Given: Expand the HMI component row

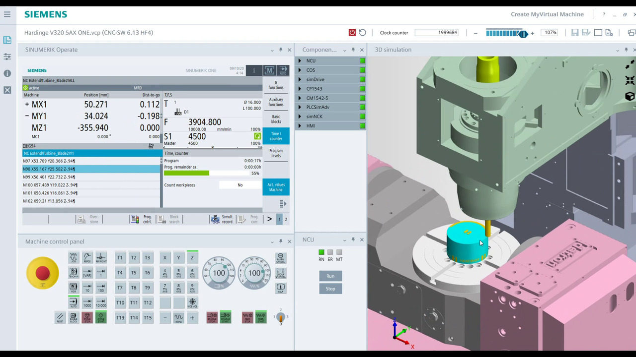Looking at the screenshot, I should tap(300, 125).
